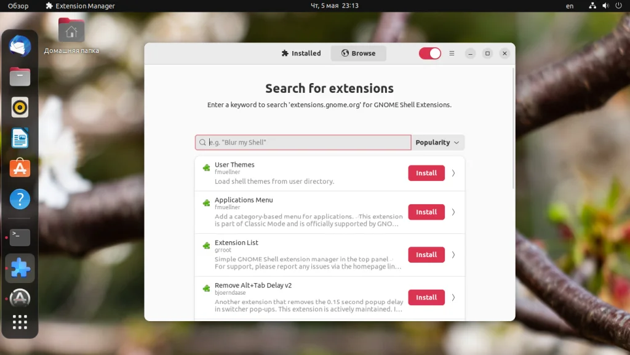Open Software Updater from the dock

(20, 298)
